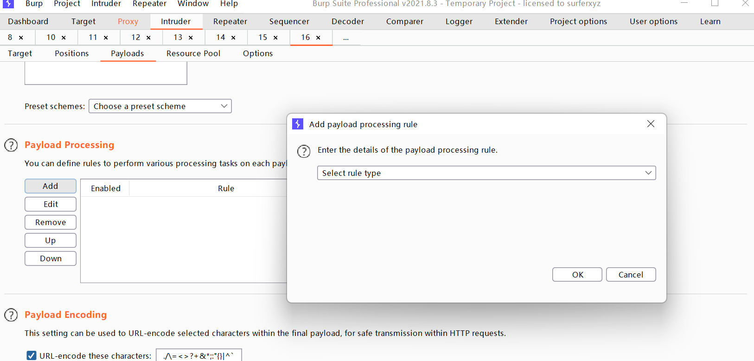Image resolution: width=754 pixels, height=361 pixels.
Task: Close Intruder tab 13
Action: (191, 38)
